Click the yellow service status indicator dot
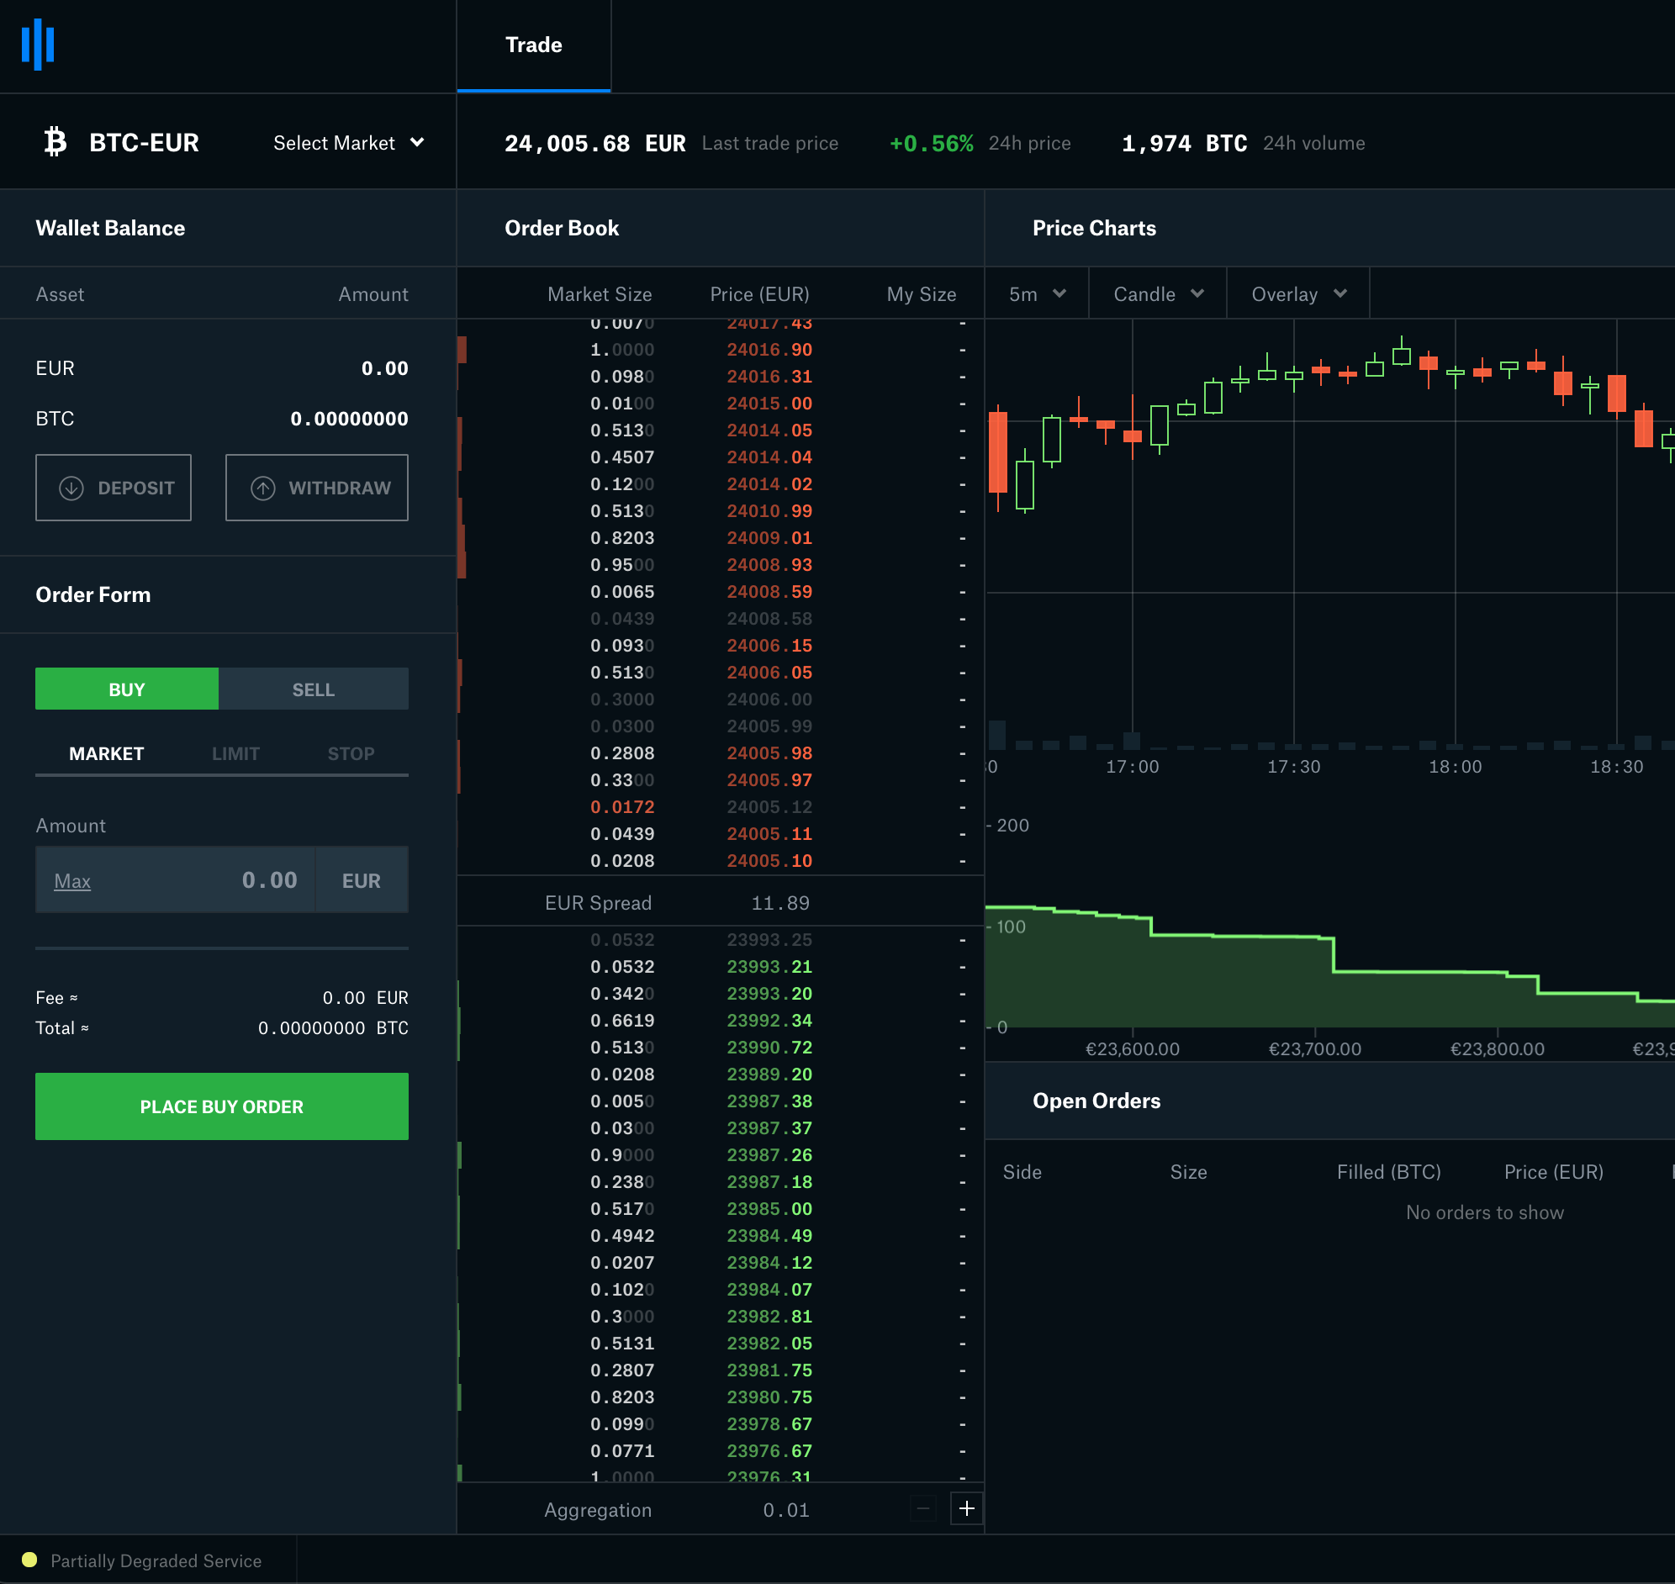 [29, 1560]
